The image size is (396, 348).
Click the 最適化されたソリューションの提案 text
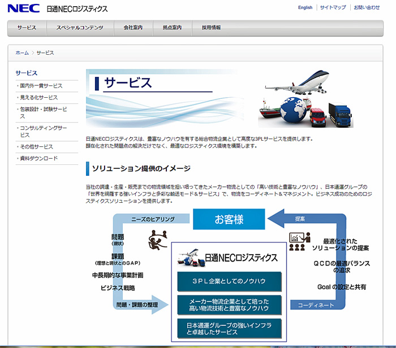click(340, 245)
